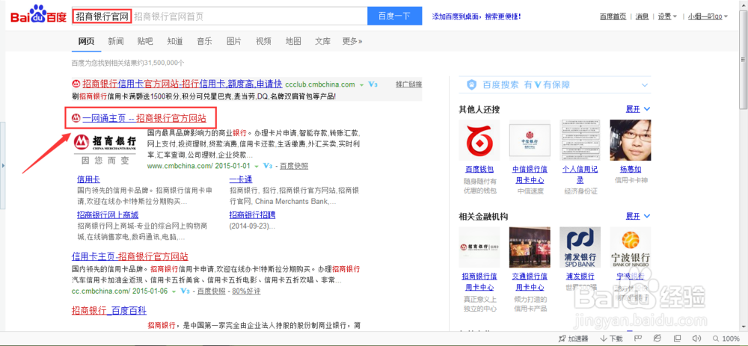Click the V3 badge beside www.cmbchina.com
This screenshot has width=748, height=346.
(268, 166)
